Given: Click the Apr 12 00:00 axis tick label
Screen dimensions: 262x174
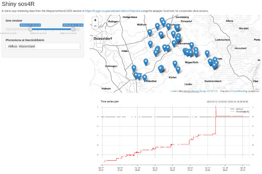Looking at the screenshot, I should point(173,169).
